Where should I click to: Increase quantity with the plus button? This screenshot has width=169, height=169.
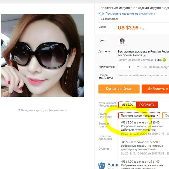(x=138, y=67)
